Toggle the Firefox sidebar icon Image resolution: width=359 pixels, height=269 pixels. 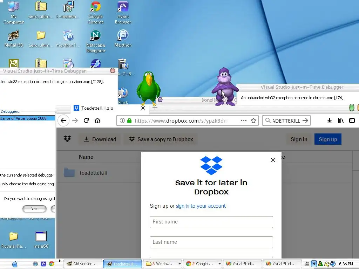[352, 120]
